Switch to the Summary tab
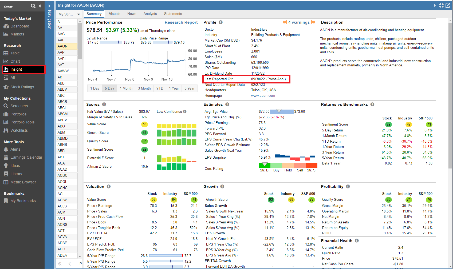This screenshot has width=453, height=269. 94,14
